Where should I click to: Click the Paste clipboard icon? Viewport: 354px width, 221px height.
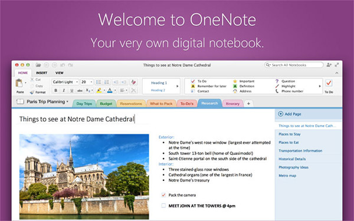[x=19, y=83]
